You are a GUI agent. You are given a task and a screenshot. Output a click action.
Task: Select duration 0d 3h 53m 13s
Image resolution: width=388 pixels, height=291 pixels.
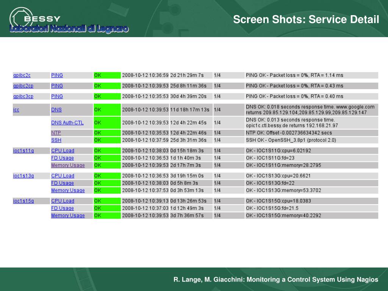tap(187, 190)
